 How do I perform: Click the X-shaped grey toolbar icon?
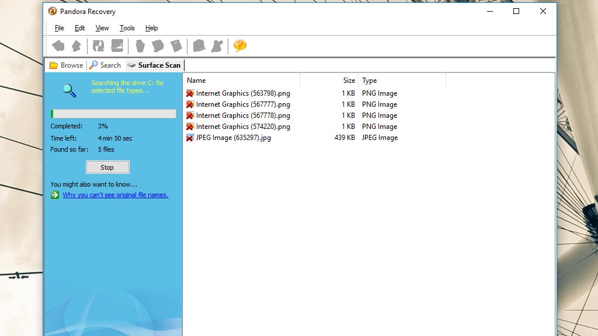click(217, 46)
